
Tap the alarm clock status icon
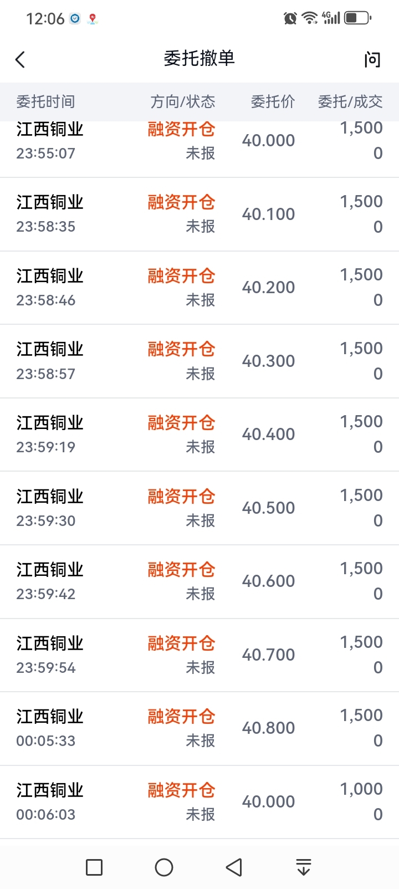click(x=290, y=18)
